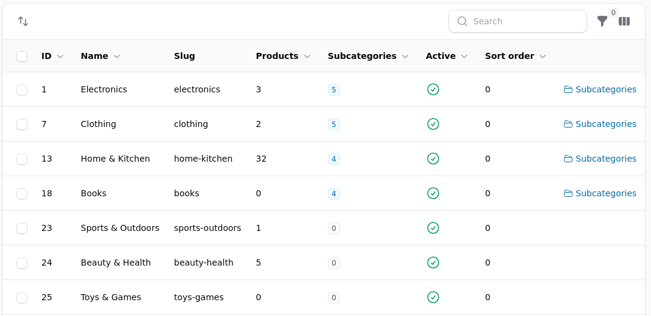
Task: Open Subcategories link for Home & Kitchen
Action: (600, 159)
